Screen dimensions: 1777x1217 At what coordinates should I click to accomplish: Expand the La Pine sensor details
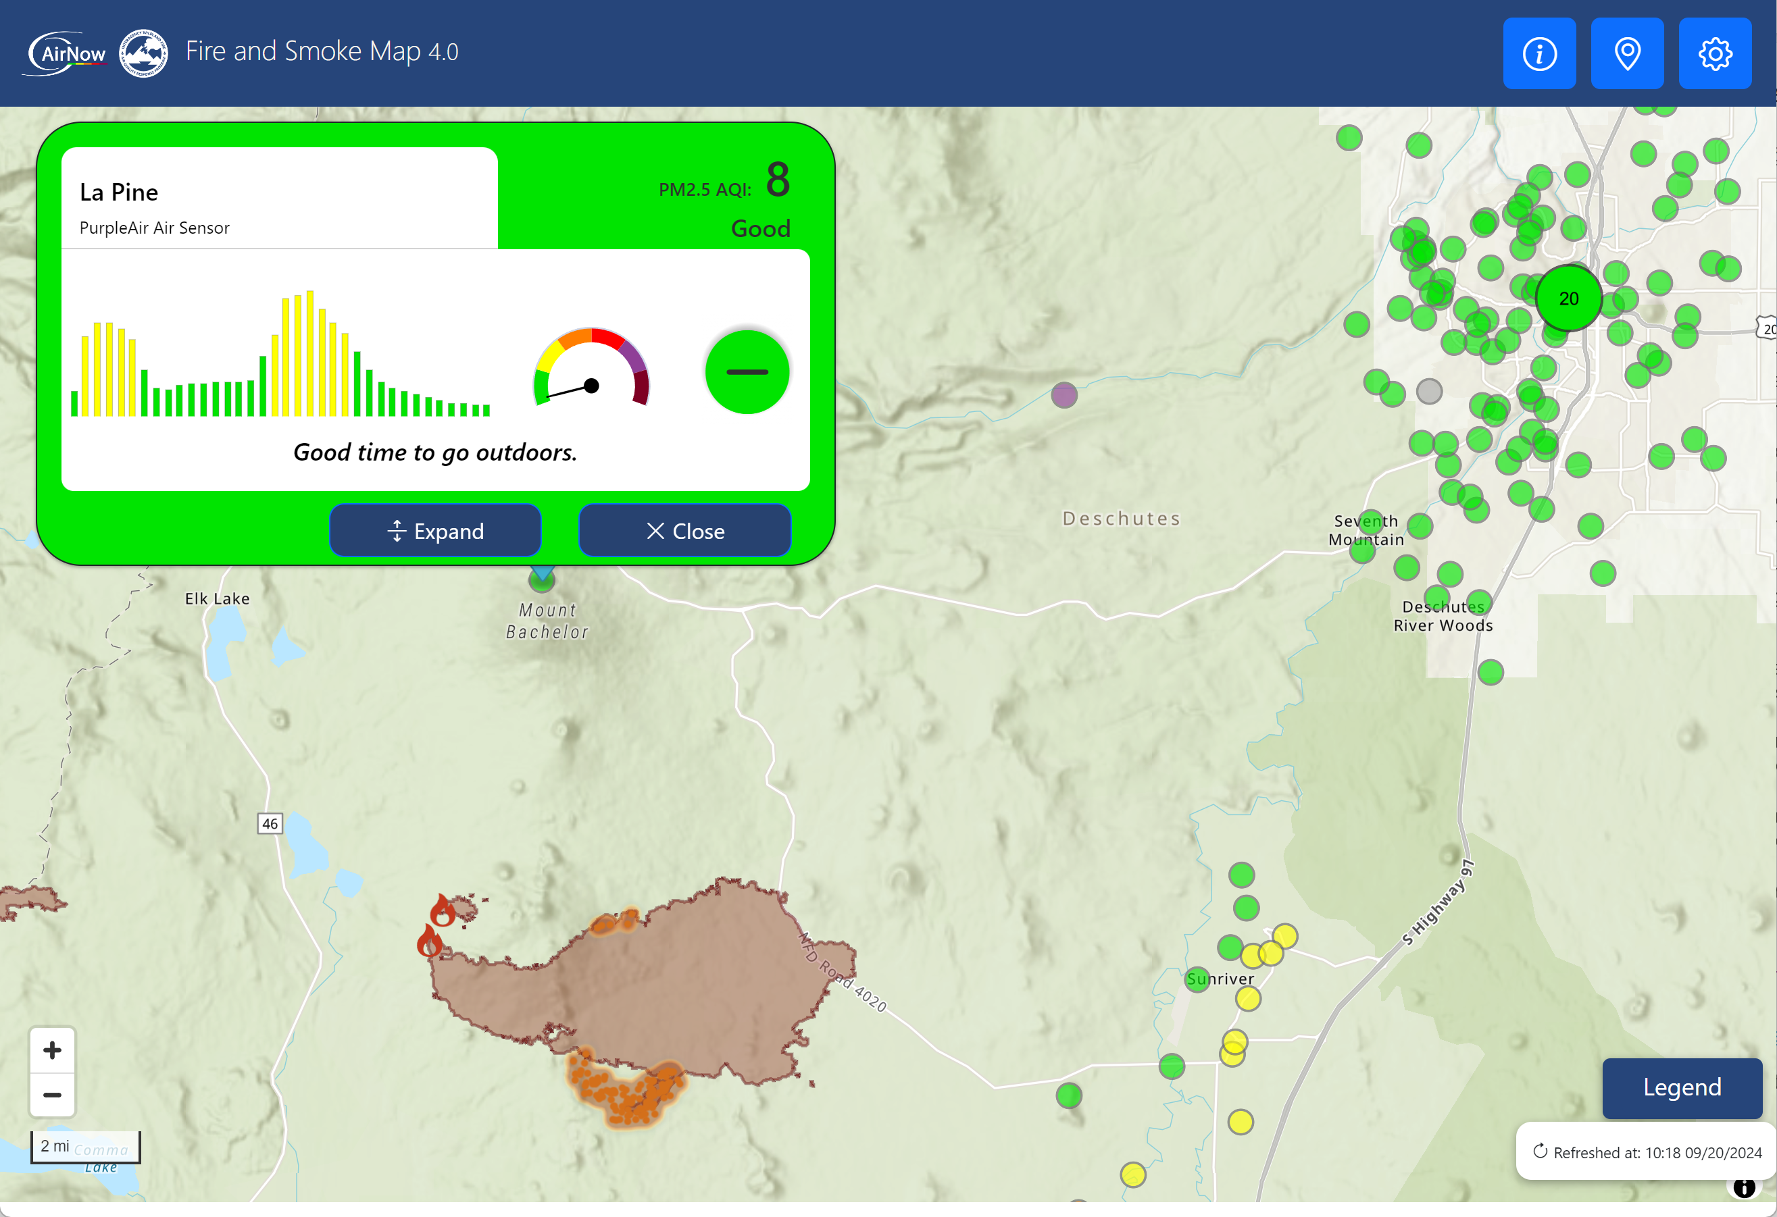coord(435,531)
